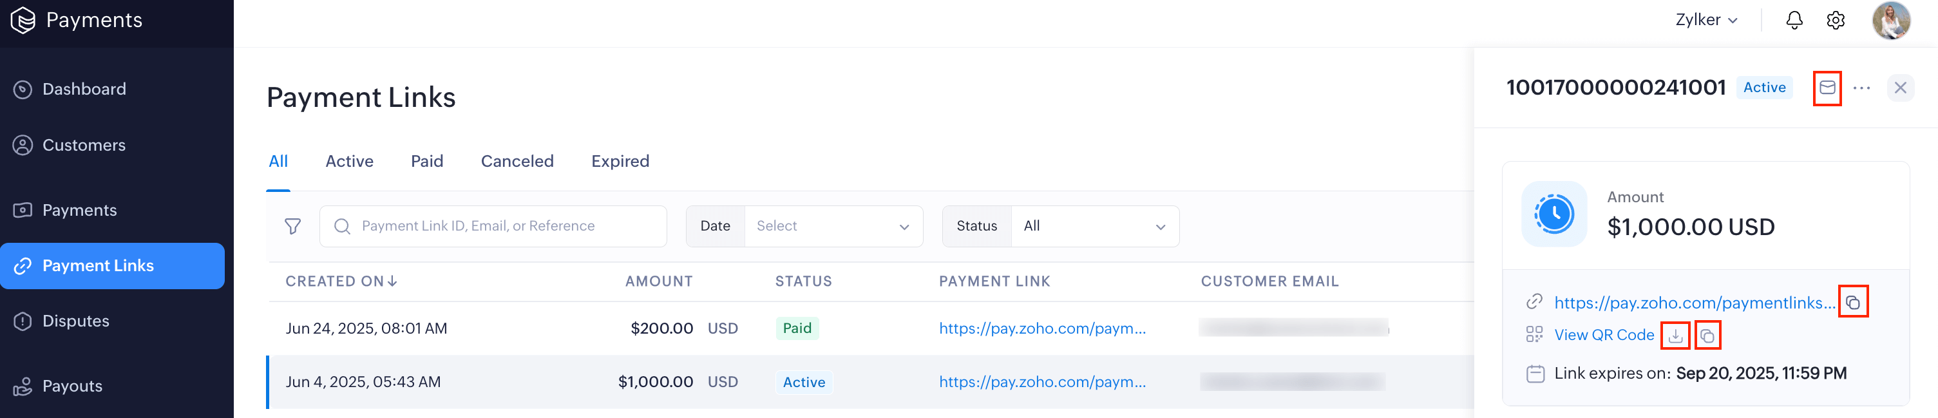Open the notifications bell
1938x418 pixels.
click(1794, 21)
